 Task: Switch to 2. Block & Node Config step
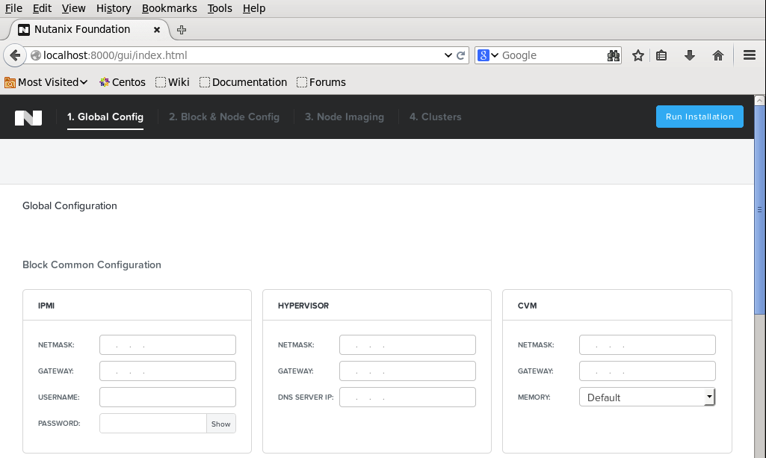click(224, 117)
